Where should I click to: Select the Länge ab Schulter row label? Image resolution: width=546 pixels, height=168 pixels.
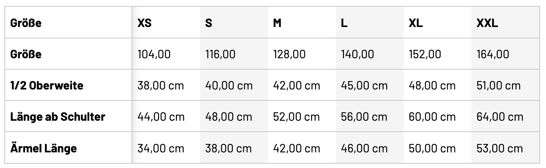[x=58, y=117]
